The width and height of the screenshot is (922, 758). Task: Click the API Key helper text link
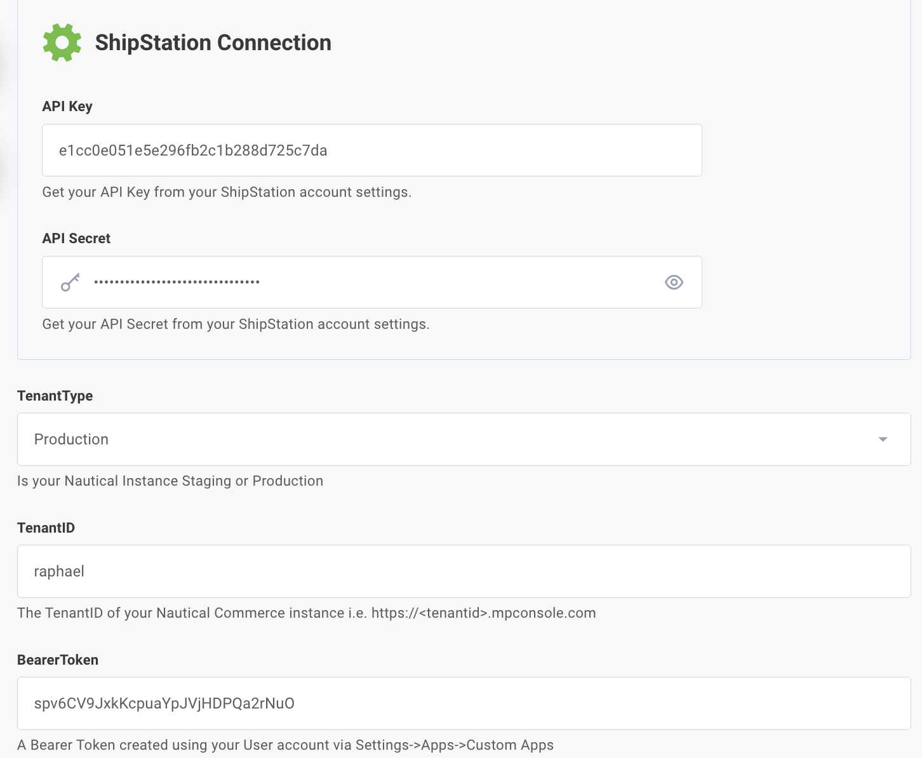pos(227,192)
